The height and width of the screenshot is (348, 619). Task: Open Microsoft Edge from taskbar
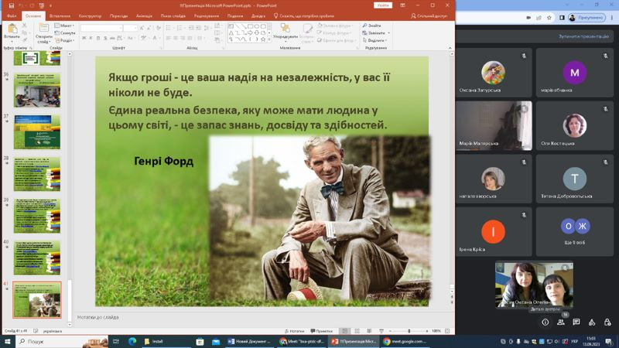point(132,341)
